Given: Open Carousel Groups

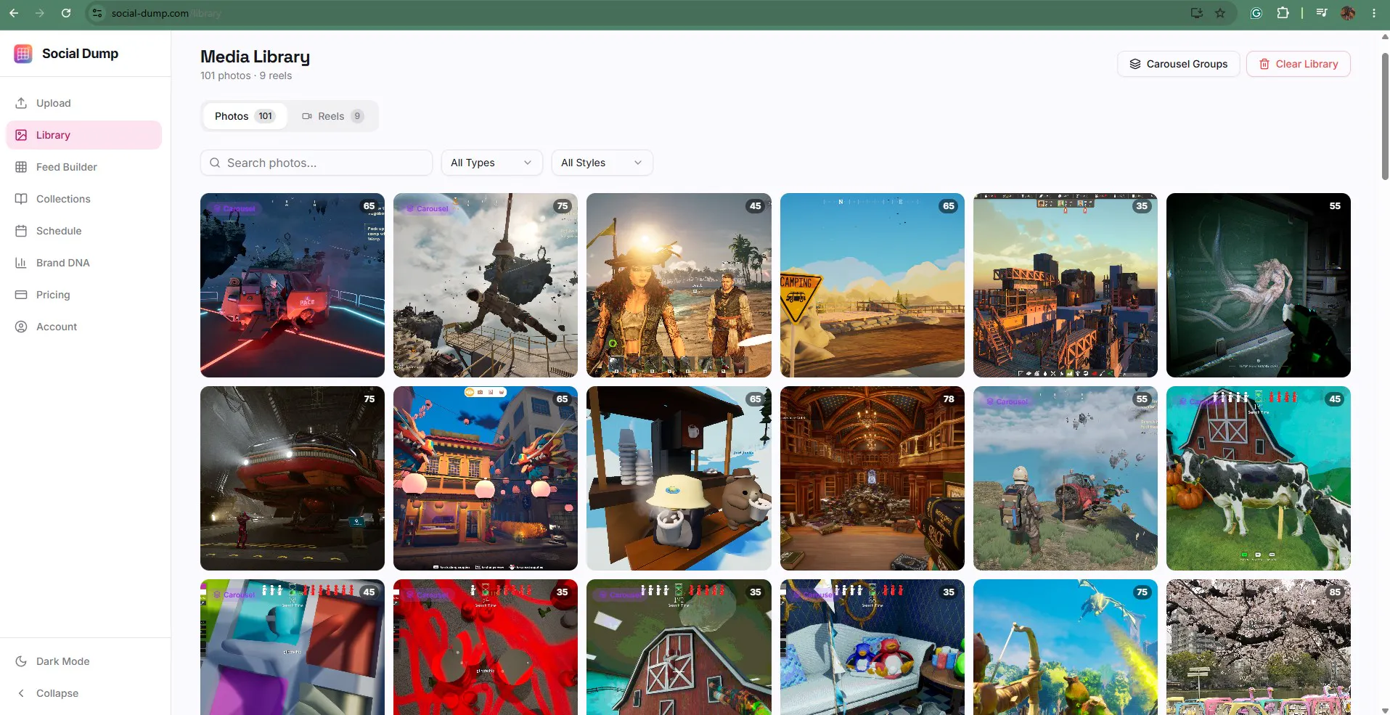Looking at the screenshot, I should click(1179, 64).
